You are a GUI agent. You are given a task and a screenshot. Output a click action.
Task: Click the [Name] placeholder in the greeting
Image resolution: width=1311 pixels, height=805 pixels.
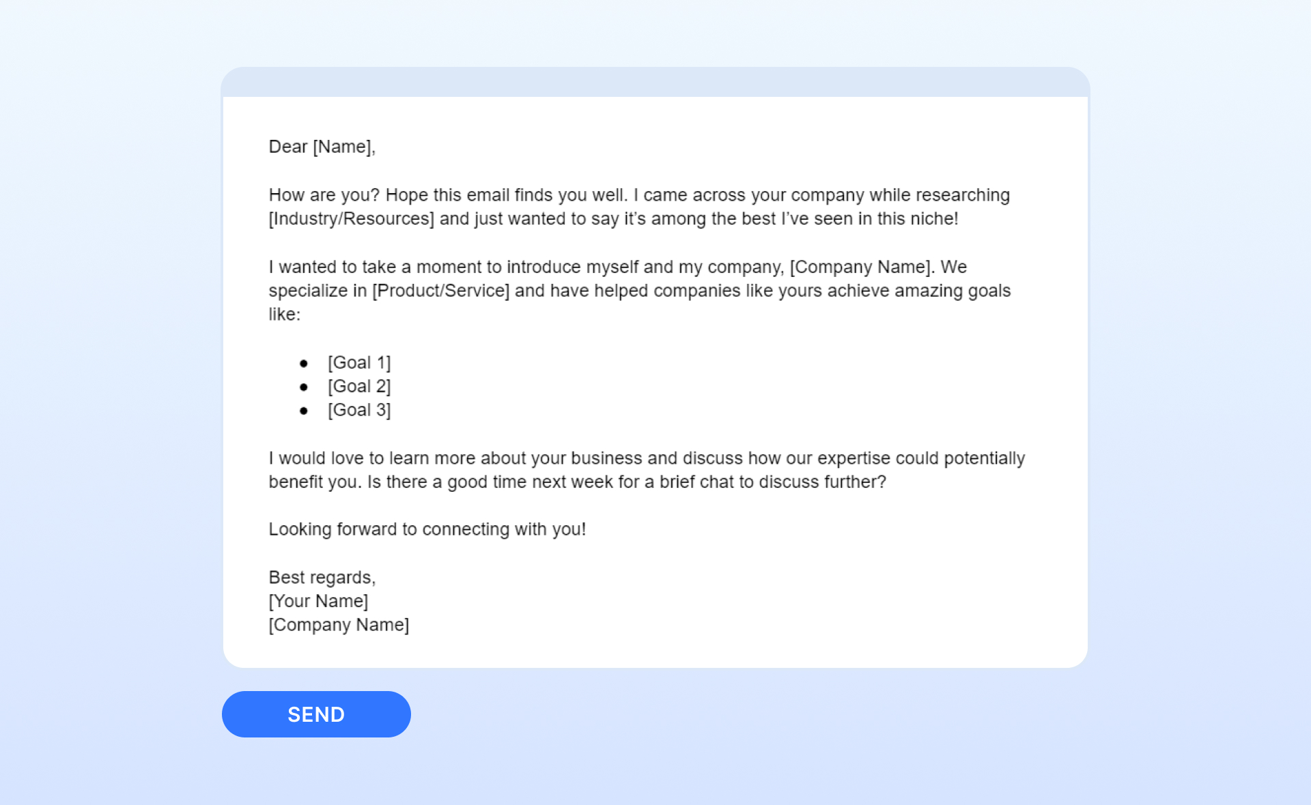click(x=343, y=147)
